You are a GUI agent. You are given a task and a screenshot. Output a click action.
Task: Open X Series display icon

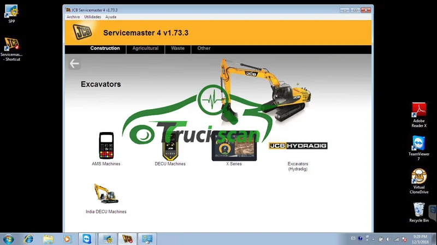click(234, 146)
